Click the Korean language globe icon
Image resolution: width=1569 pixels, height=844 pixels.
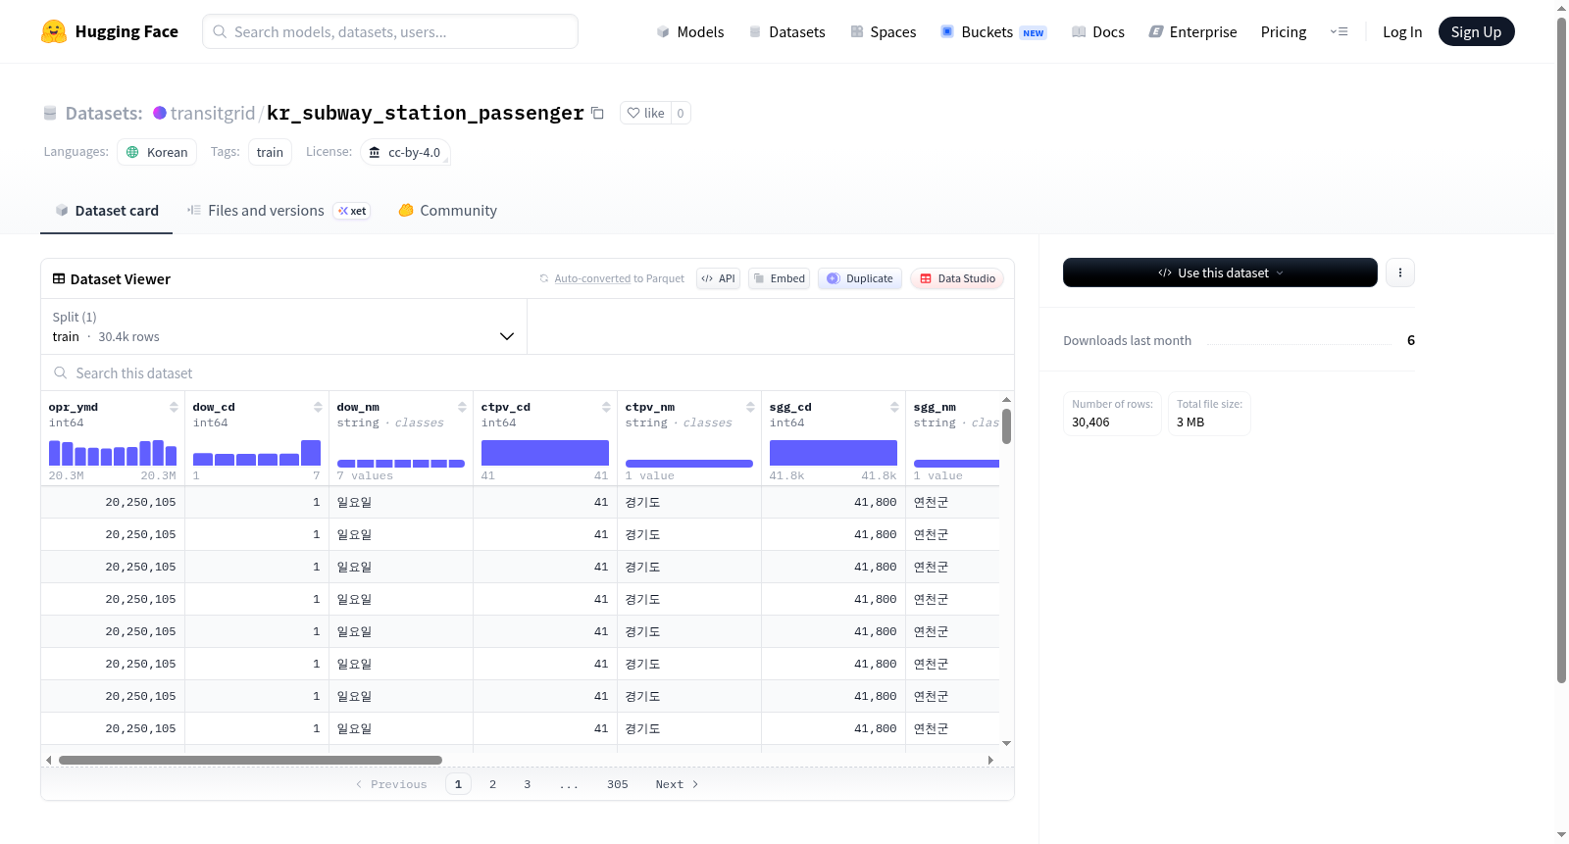point(132,152)
